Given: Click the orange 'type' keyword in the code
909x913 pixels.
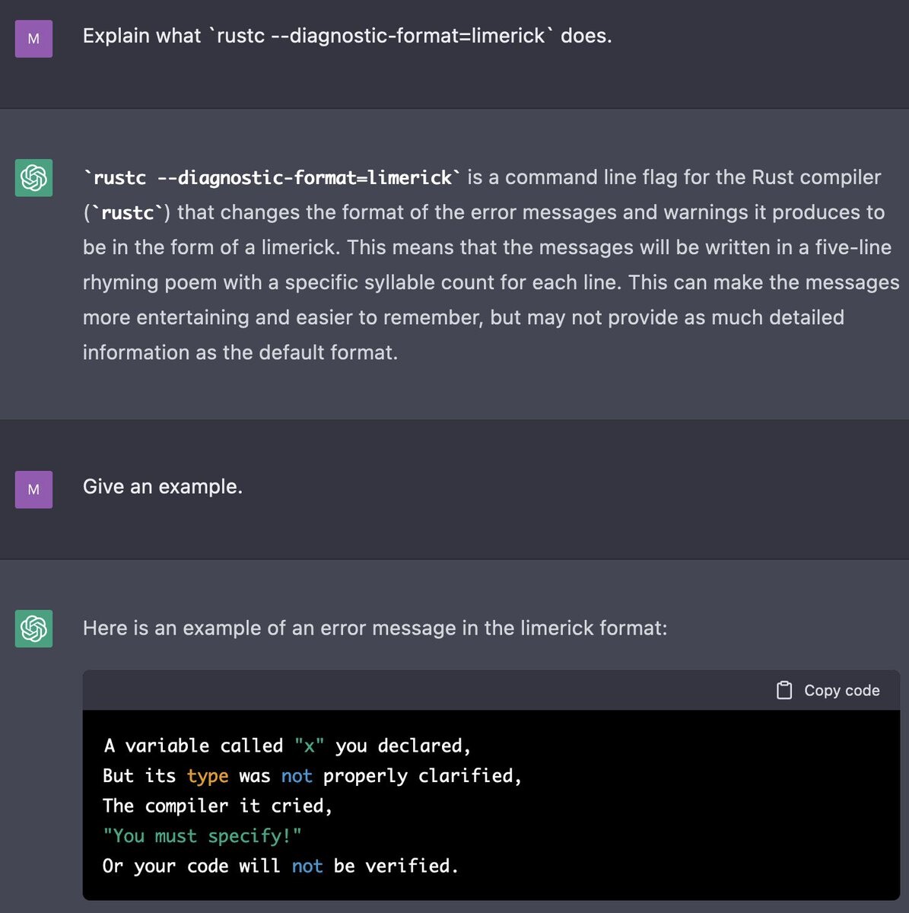Looking at the screenshot, I should [x=208, y=776].
